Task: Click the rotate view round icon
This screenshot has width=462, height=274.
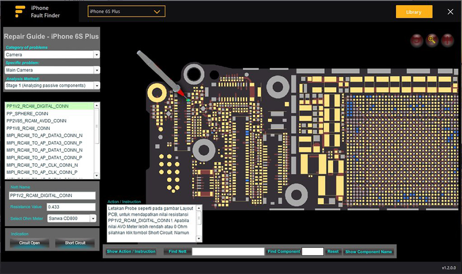Action: click(x=417, y=41)
